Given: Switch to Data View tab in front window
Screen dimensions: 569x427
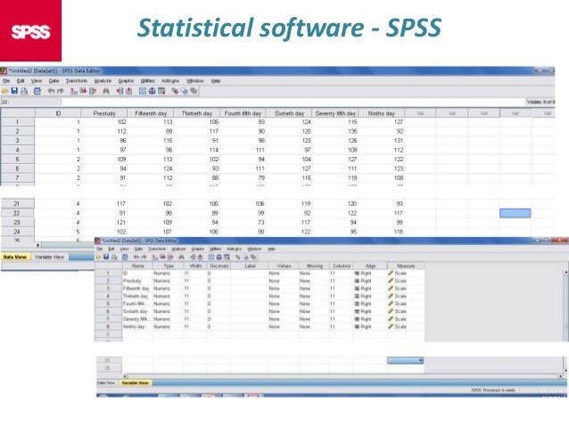Looking at the screenshot, I should [x=106, y=382].
